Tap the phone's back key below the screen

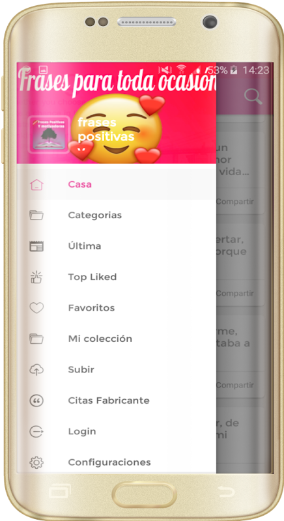[227, 492]
